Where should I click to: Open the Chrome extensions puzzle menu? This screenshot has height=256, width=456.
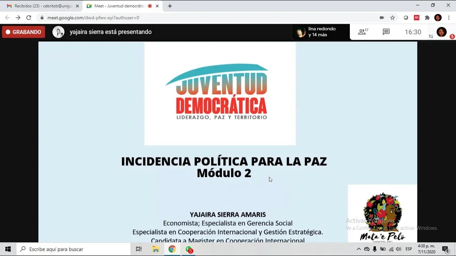(427, 18)
